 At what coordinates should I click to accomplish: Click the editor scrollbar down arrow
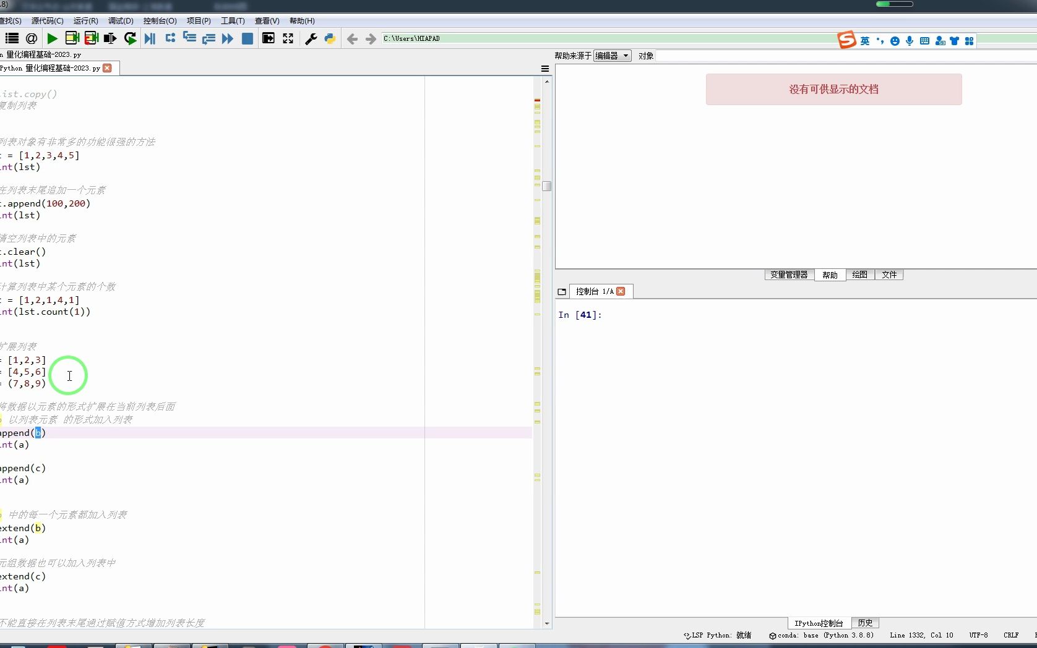click(547, 624)
